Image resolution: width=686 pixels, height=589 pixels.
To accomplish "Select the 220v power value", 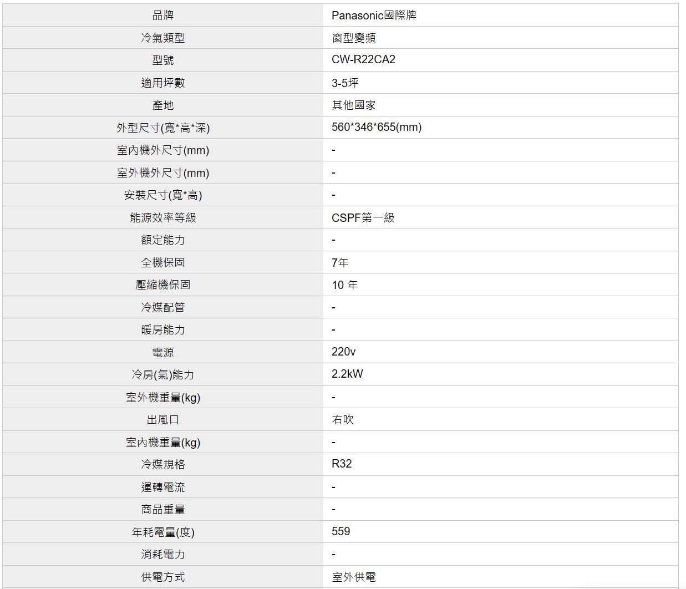I will pyautogui.click(x=343, y=352).
